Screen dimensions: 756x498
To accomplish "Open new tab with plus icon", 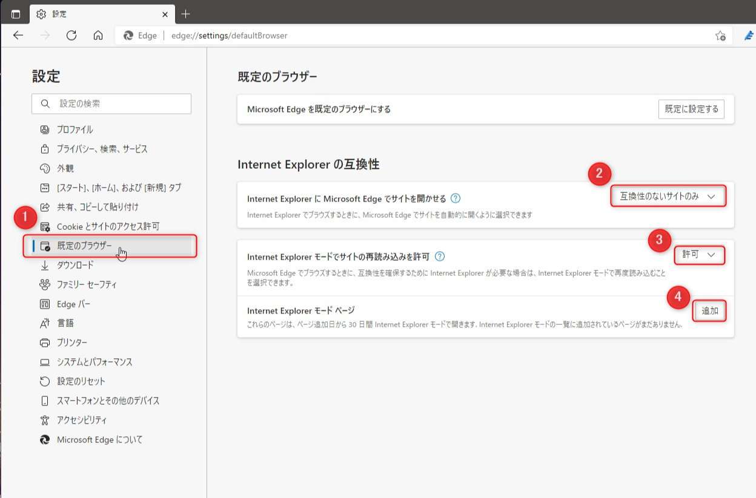I will point(186,14).
